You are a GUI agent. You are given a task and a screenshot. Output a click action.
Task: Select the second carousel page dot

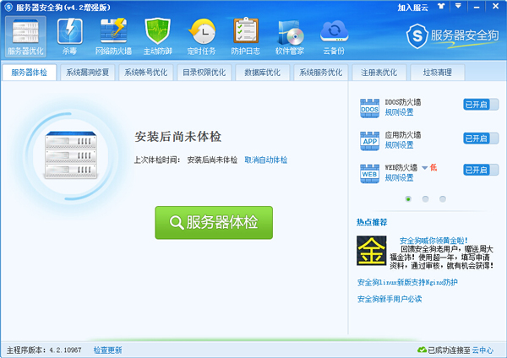426,199
